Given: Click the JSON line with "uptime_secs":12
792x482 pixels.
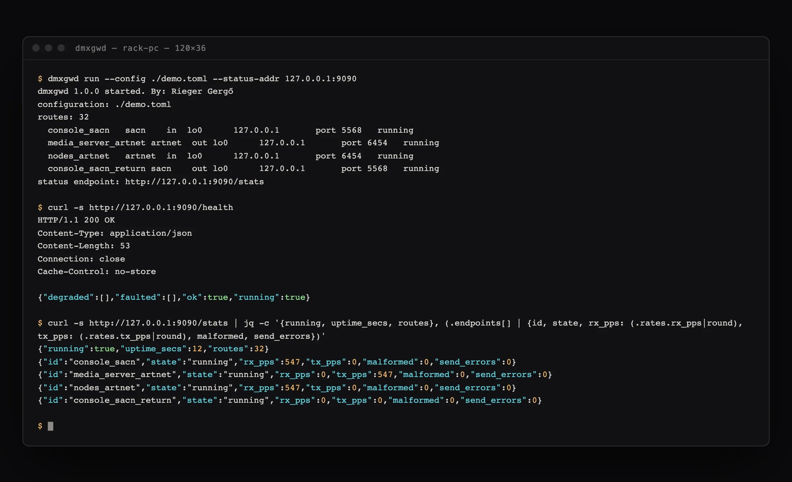Looking at the screenshot, I should coord(153,349).
